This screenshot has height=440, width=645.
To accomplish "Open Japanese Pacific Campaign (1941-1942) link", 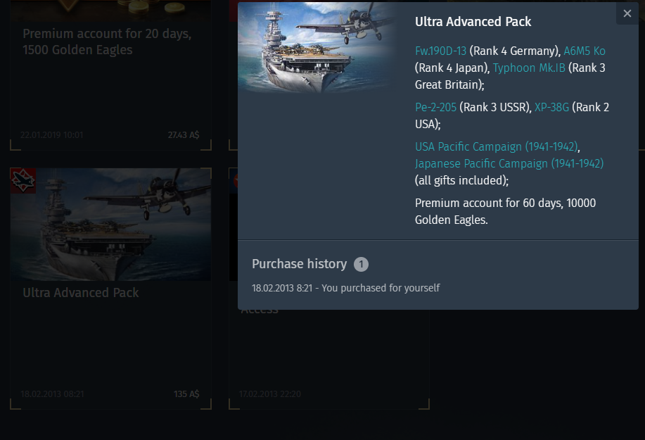I will point(509,163).
